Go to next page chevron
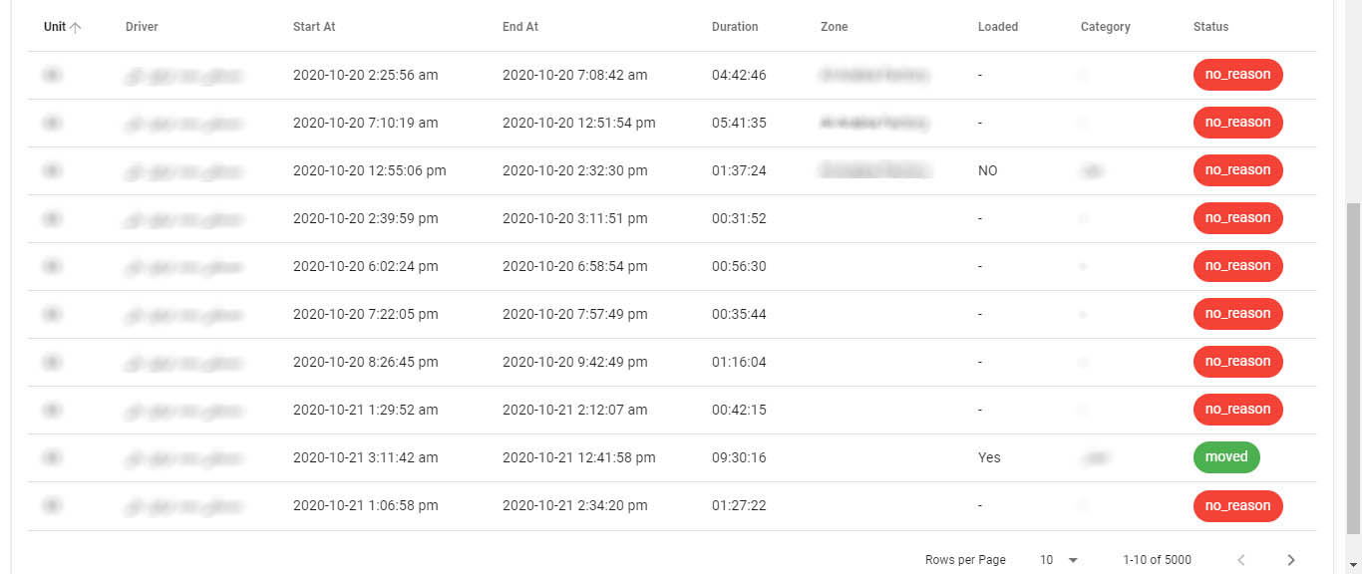This screenshot has height=574, width=1362. 1291,560
